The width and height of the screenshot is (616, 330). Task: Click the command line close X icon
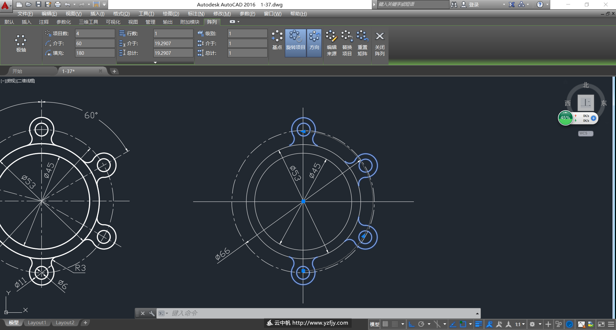point(143,313)
